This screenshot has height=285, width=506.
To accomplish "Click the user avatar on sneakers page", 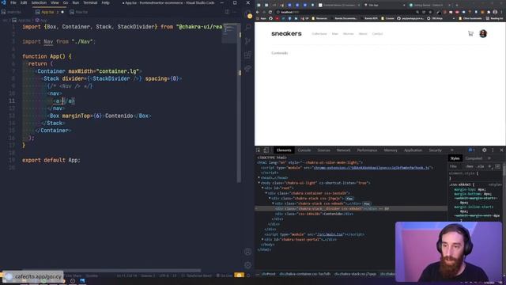I will tap(483, 33).
